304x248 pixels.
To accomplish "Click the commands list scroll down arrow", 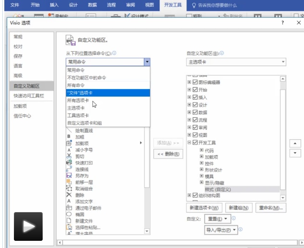I will pos(147,231).
